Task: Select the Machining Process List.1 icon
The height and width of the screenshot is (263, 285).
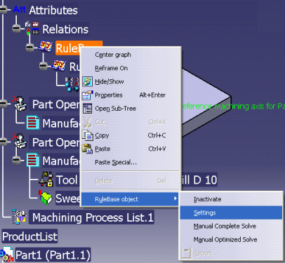Action: (x=19, y=217)
